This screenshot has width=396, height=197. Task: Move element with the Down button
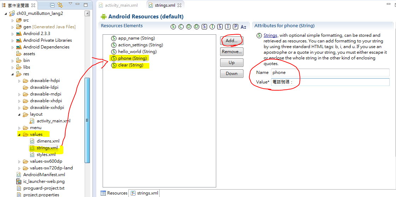tap(231, 74)
